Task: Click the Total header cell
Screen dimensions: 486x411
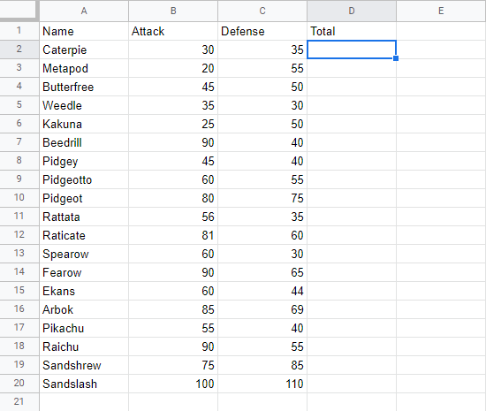Action: point(352,31)
